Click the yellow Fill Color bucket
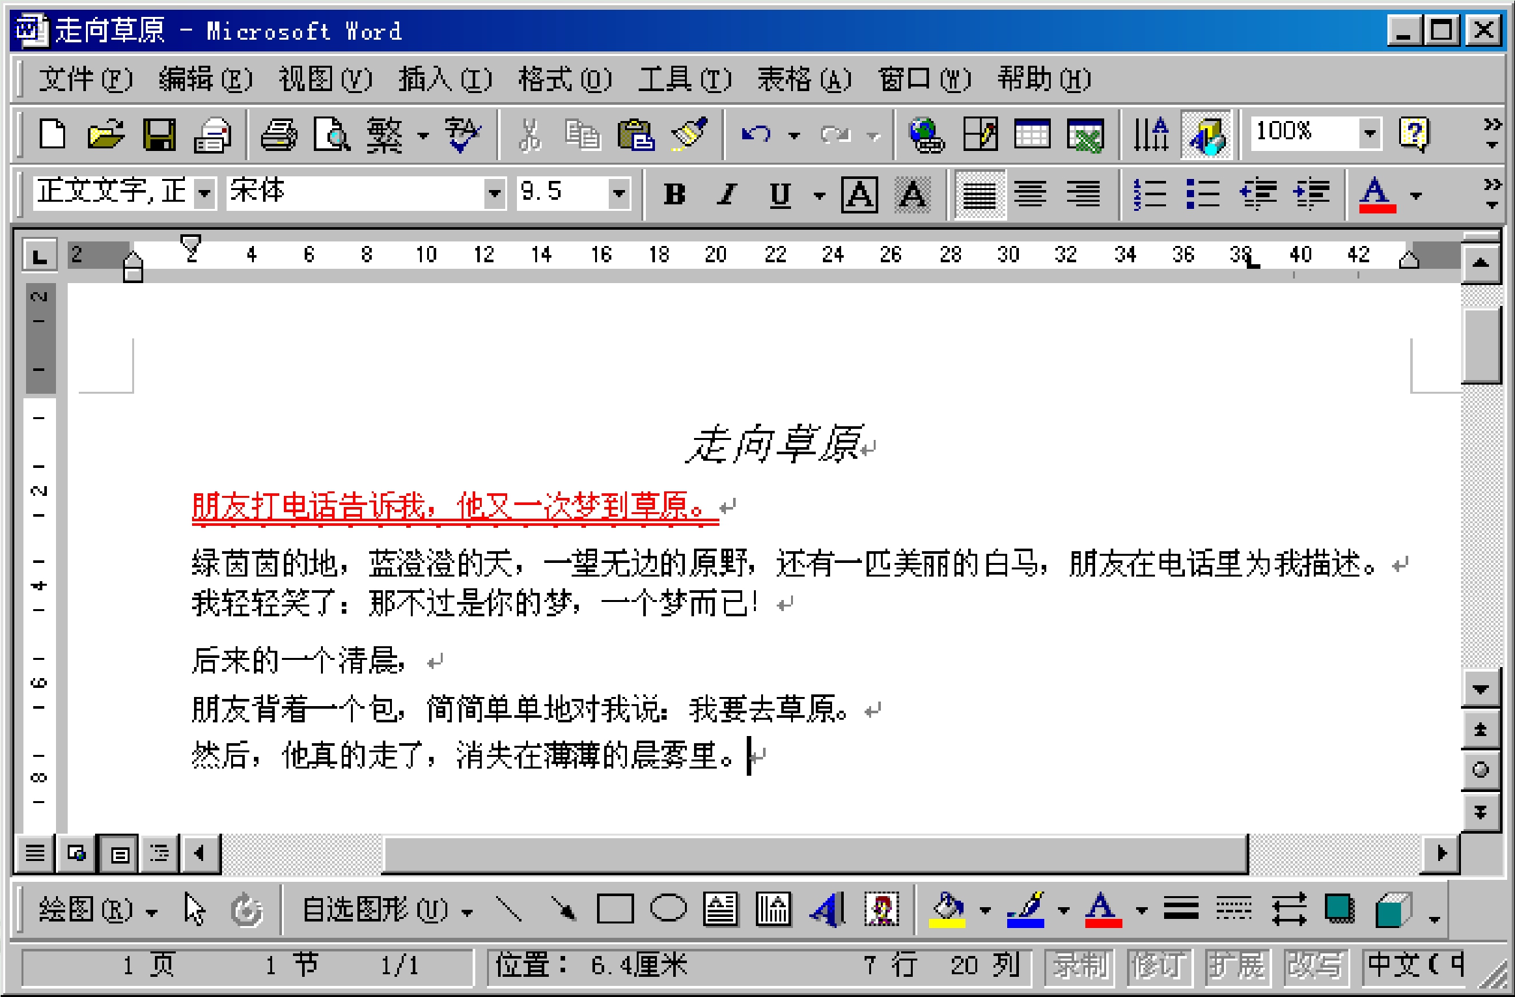The image size is (1515, 997). (947, 909)
